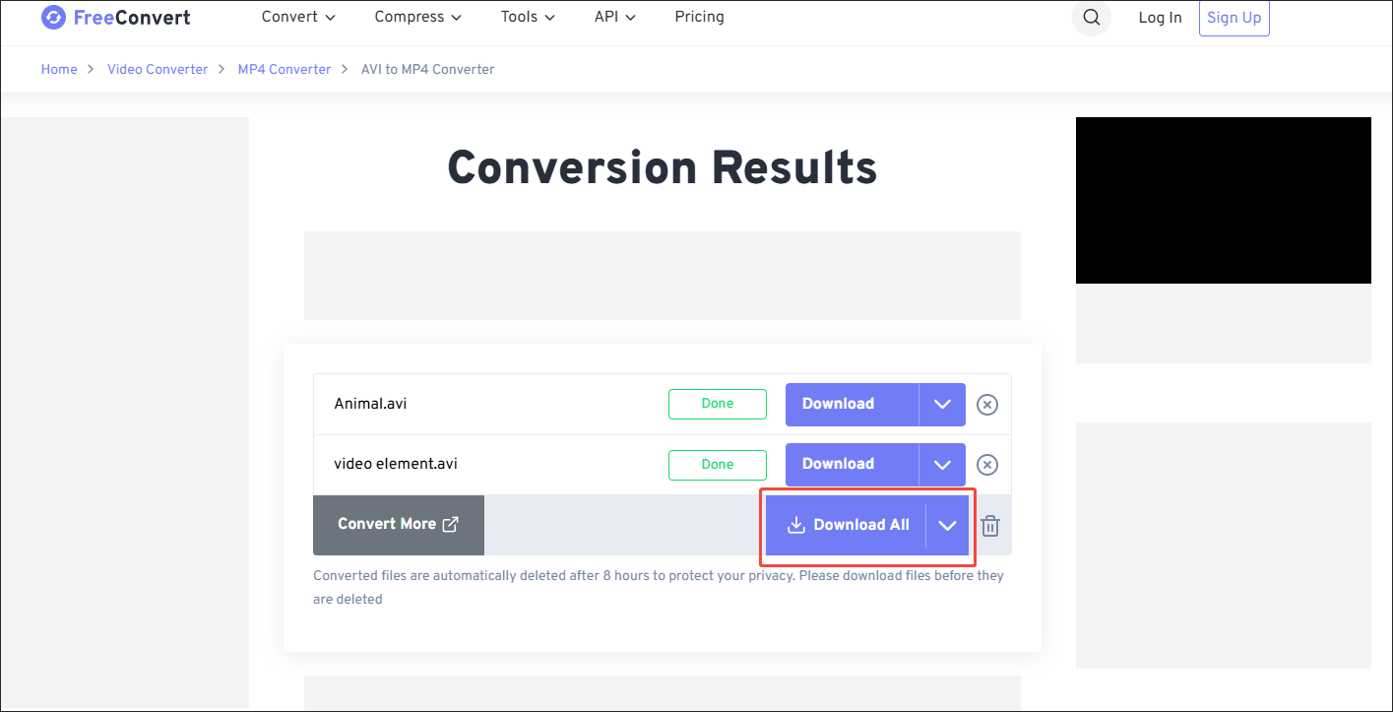The height and width of the screenshot is (712, 1393).
Task: Click the Done status badge for Animal.avi
Action: pyautogui.click(x=718, y=404)
